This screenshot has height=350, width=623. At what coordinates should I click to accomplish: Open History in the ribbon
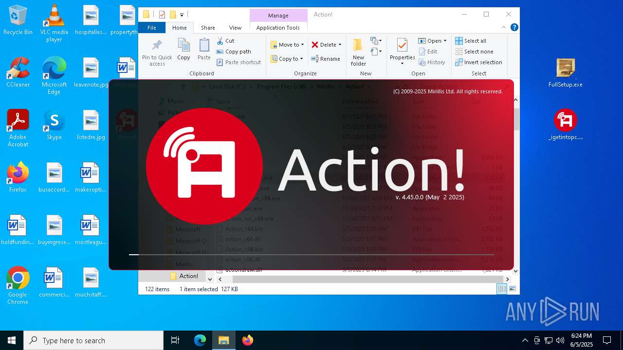(432, 62)
